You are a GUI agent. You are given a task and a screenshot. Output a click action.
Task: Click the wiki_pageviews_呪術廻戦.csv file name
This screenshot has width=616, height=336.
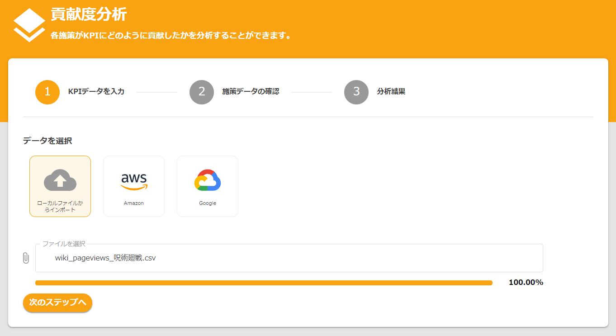tap(105, 258)
